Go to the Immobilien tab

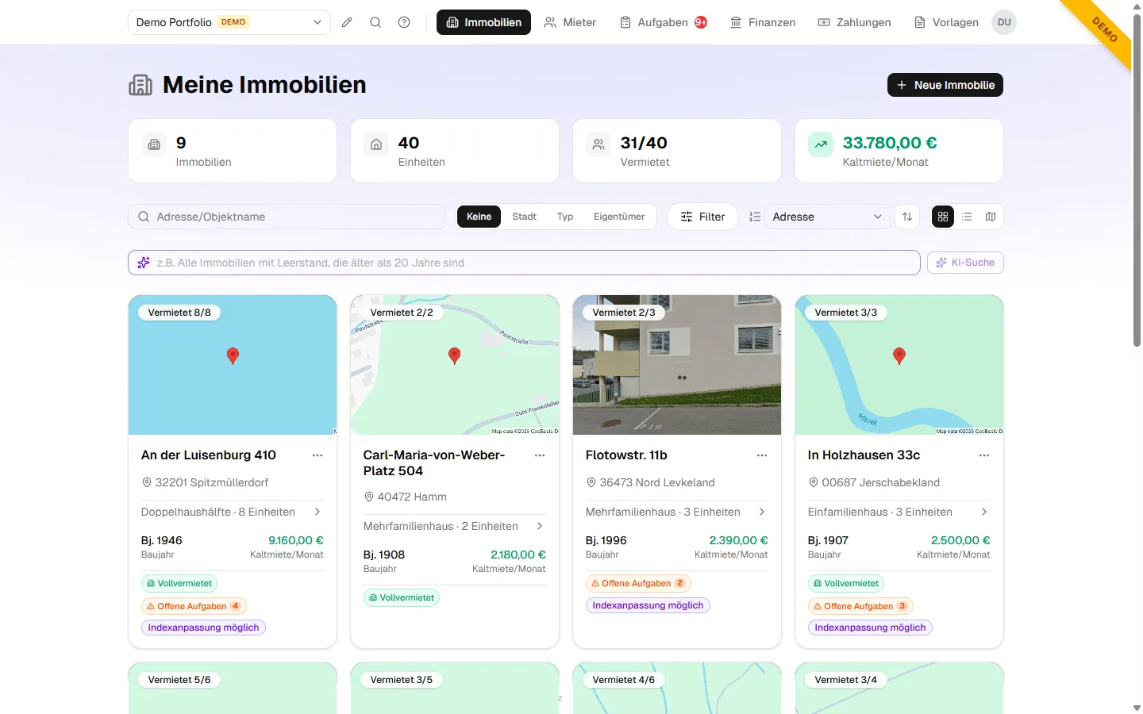click(x=483, y=22)
